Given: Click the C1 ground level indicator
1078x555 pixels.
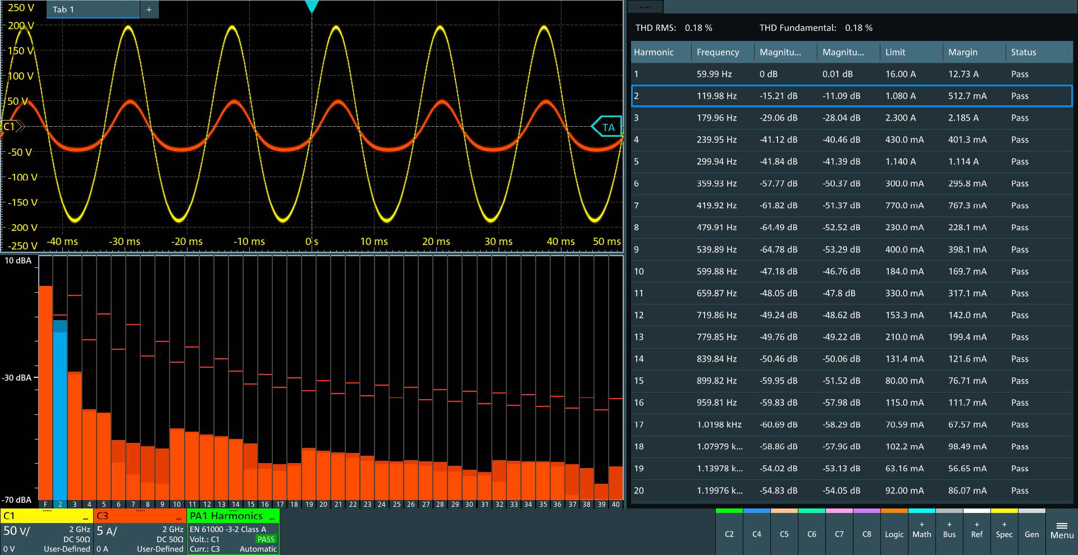Looking at the screenshot, I should pos(11,127).
